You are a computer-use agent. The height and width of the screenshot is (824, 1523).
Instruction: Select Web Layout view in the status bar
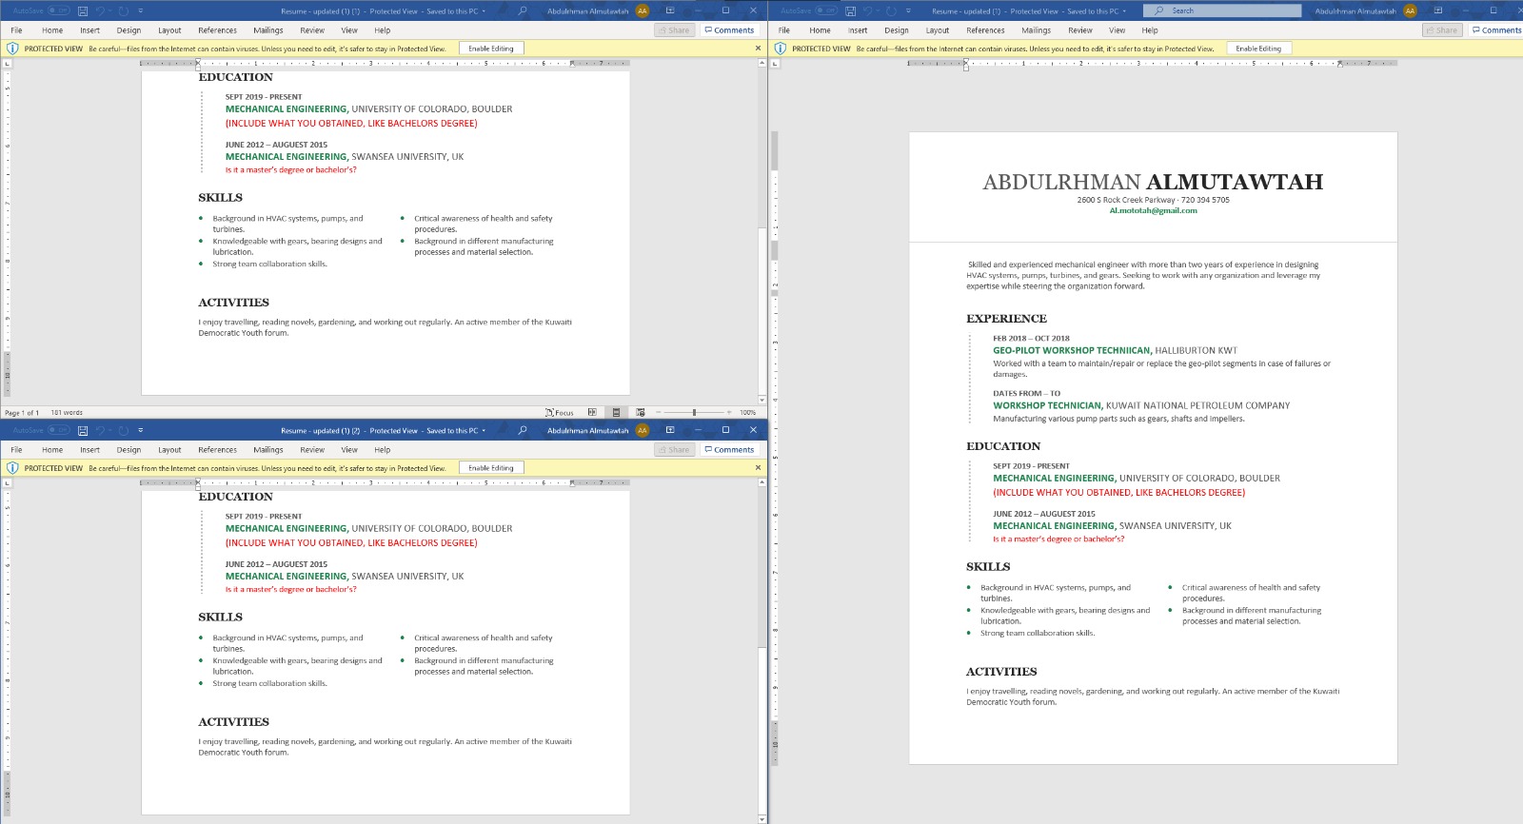point(641,412)
